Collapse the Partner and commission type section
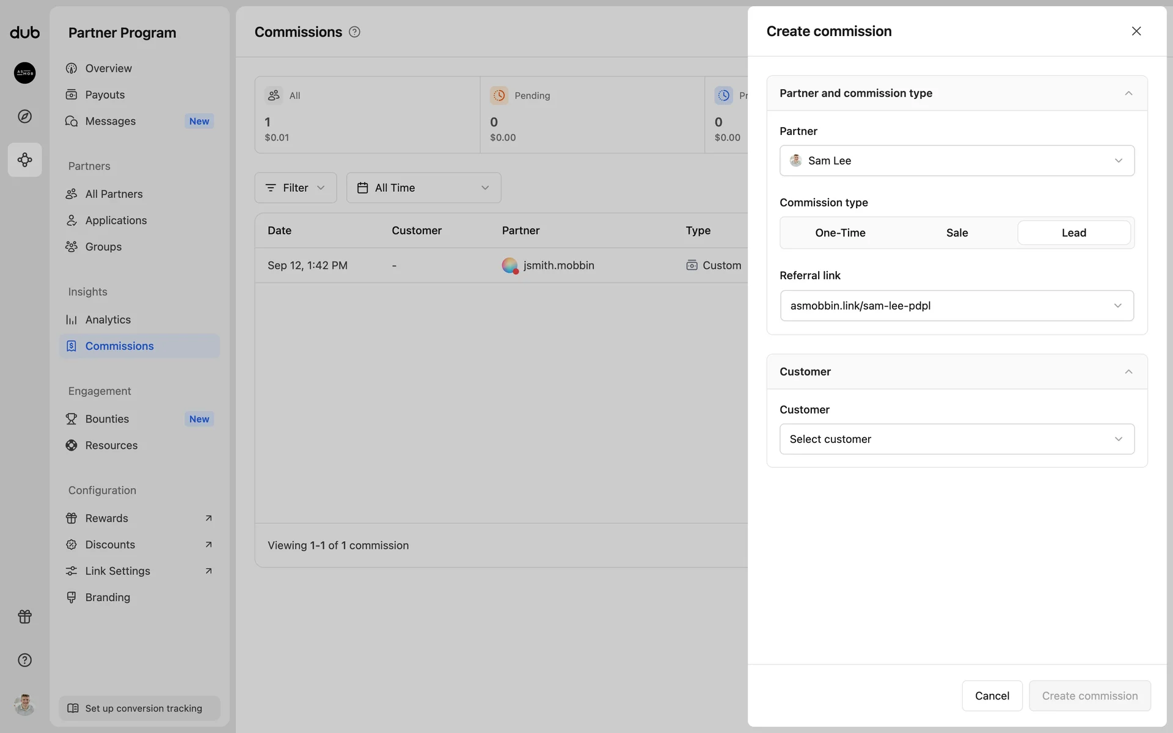The height and width of the screenshot is (733, 1173). coord(1128,93)
